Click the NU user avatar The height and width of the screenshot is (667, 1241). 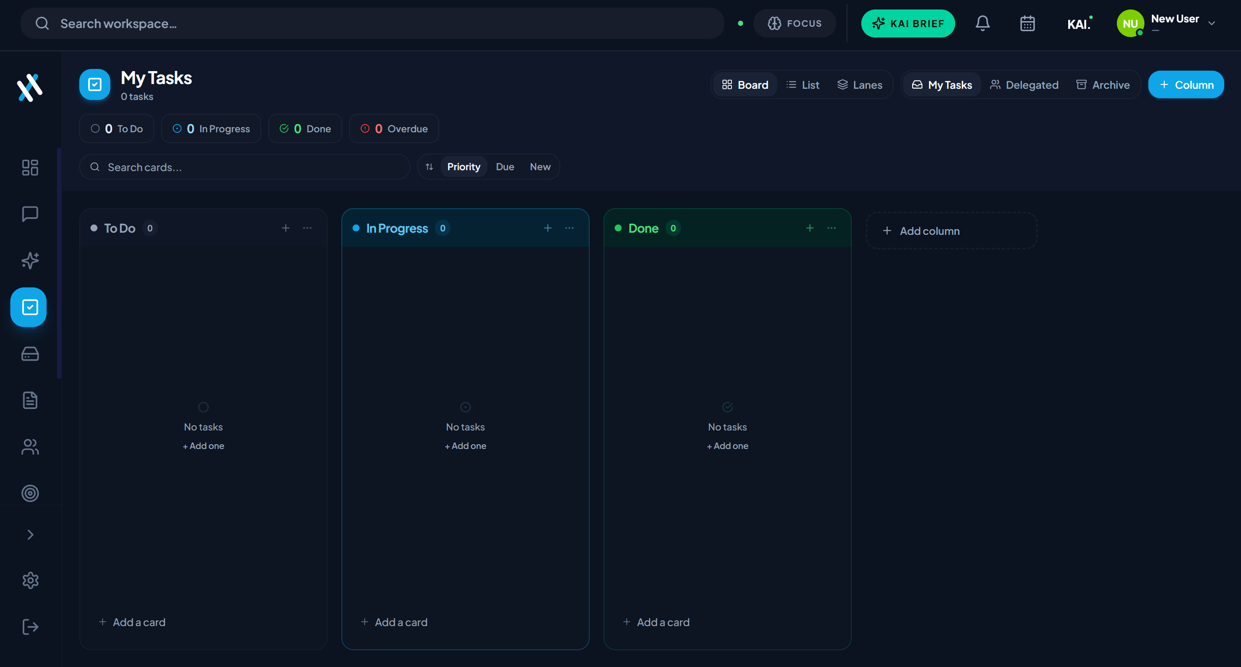(1130, 24)
